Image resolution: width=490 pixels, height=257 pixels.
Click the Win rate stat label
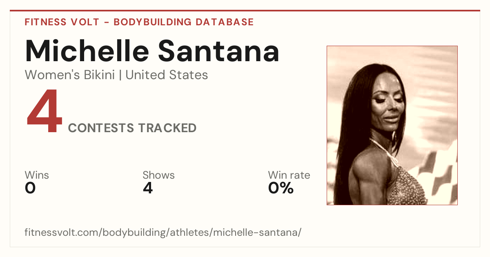click(289, 175)
